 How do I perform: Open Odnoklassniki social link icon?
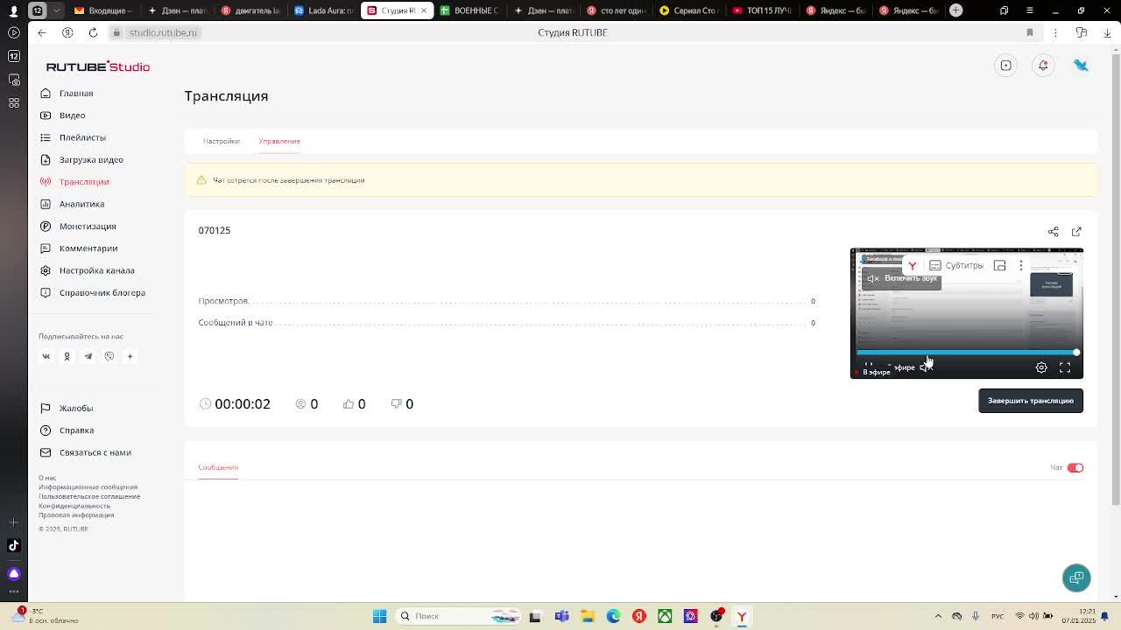point(67,356)
